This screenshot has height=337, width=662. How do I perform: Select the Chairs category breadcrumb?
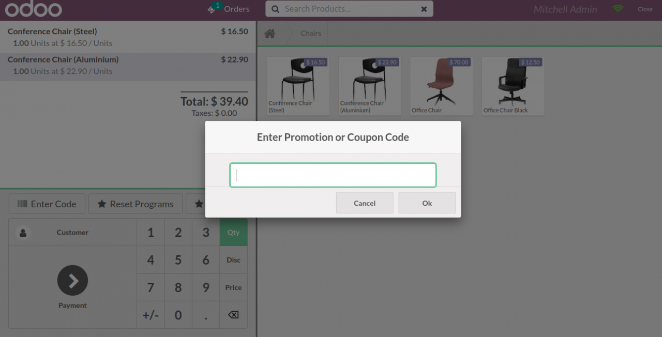pos(311,34)
